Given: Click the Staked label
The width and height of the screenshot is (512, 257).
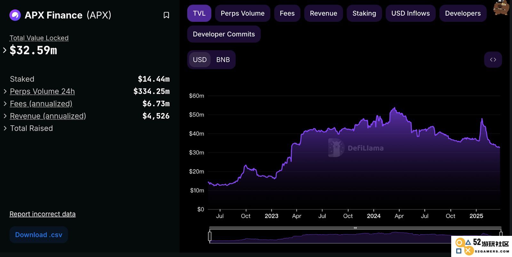Looking at the screenshot, I should (22, 79).
